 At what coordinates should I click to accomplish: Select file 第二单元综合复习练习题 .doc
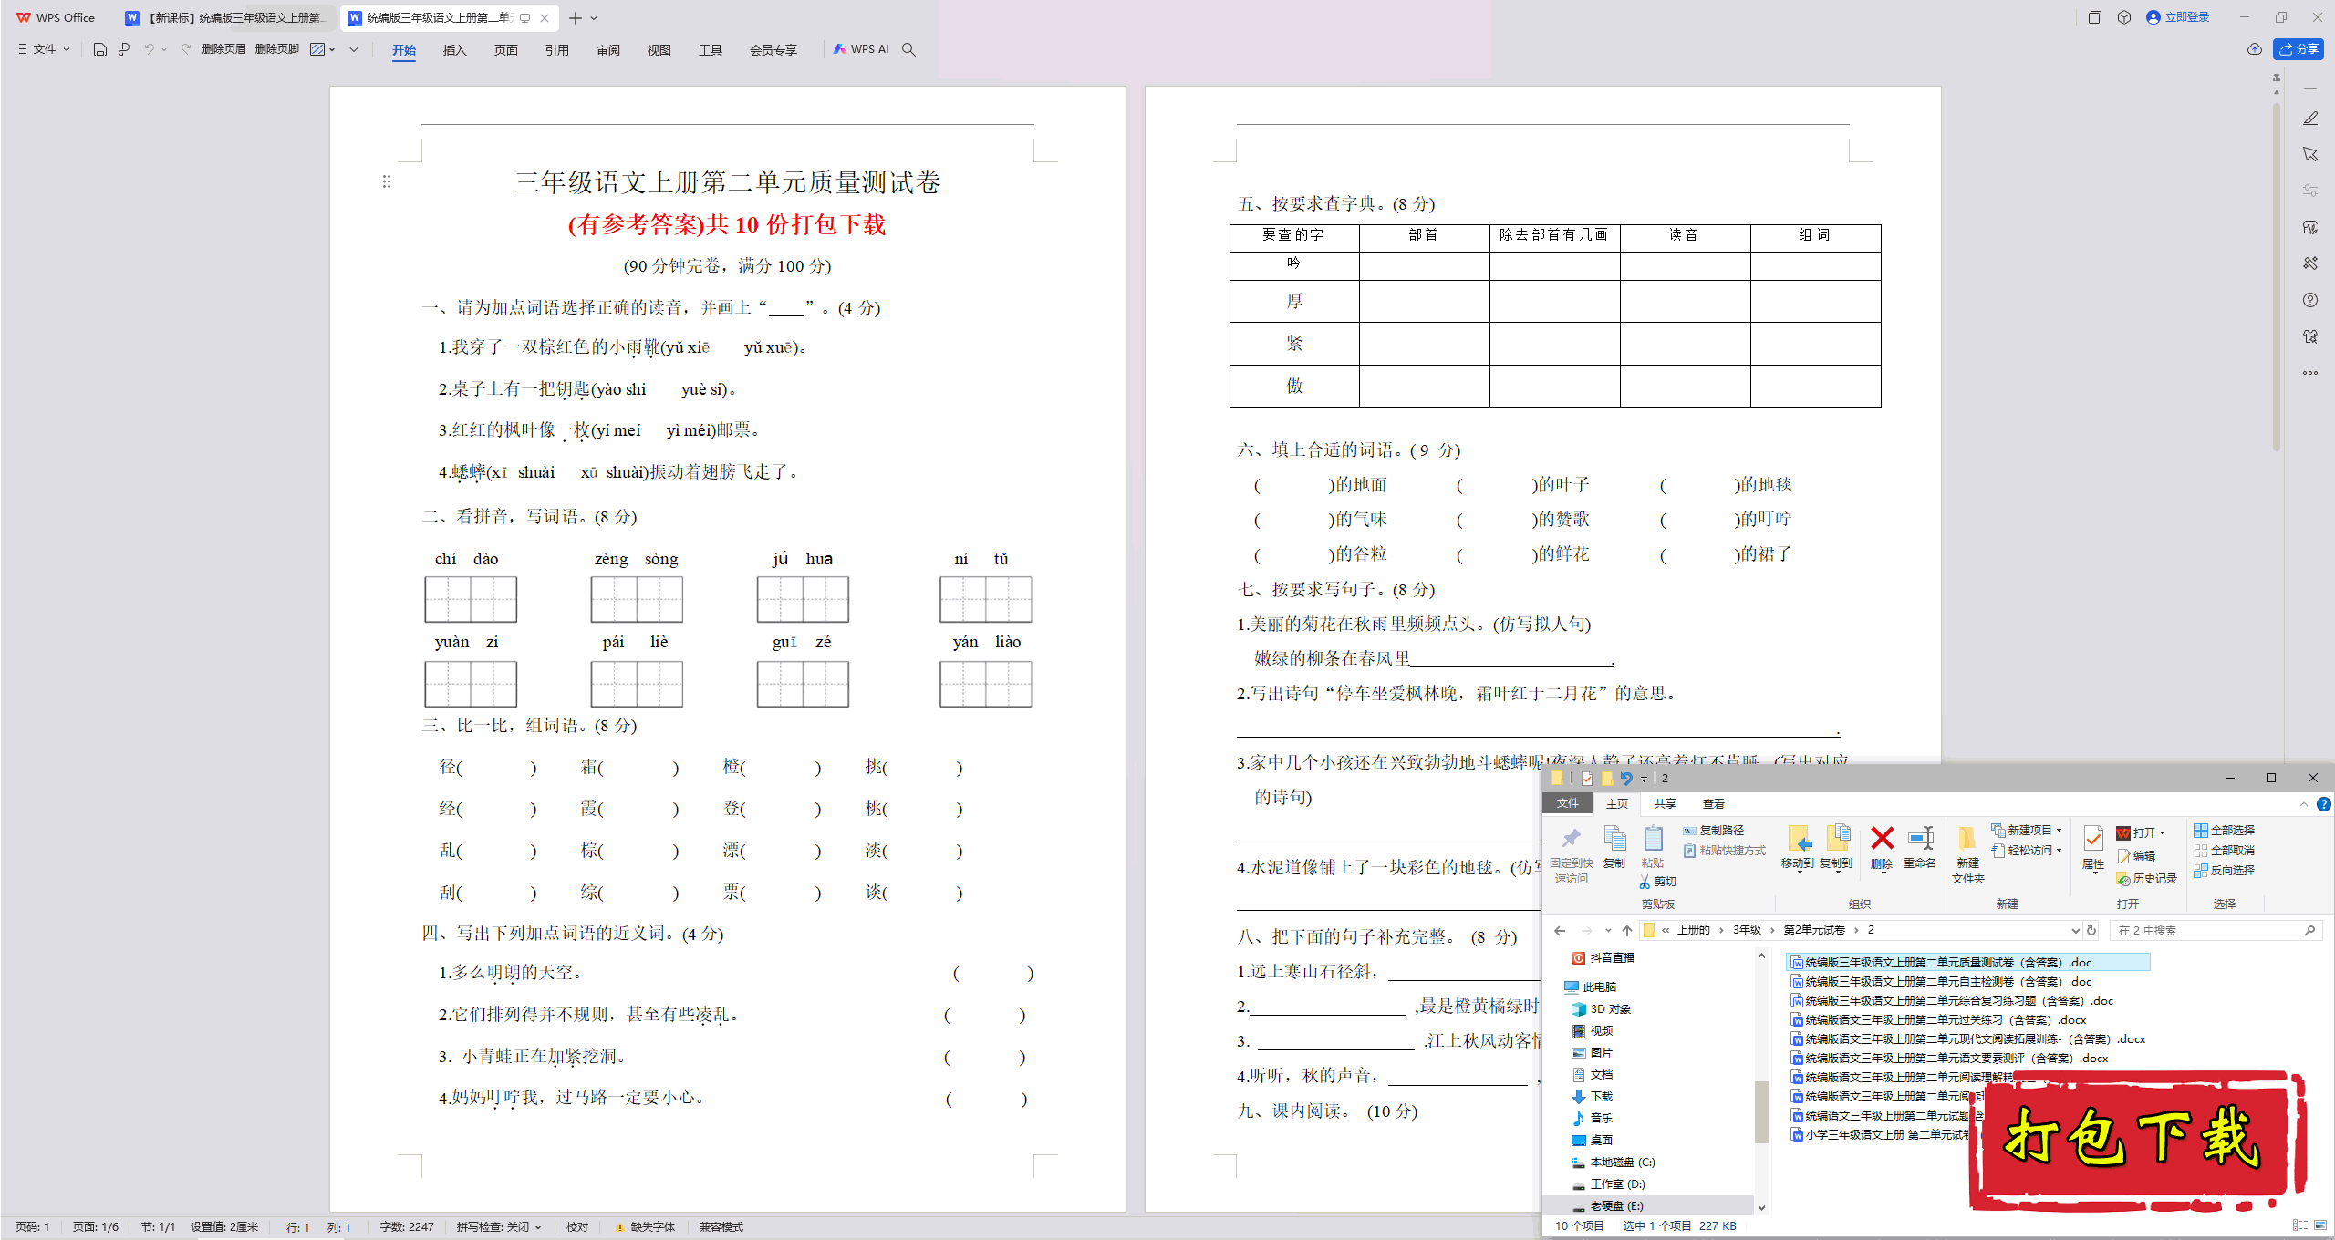point(1951,1001)
